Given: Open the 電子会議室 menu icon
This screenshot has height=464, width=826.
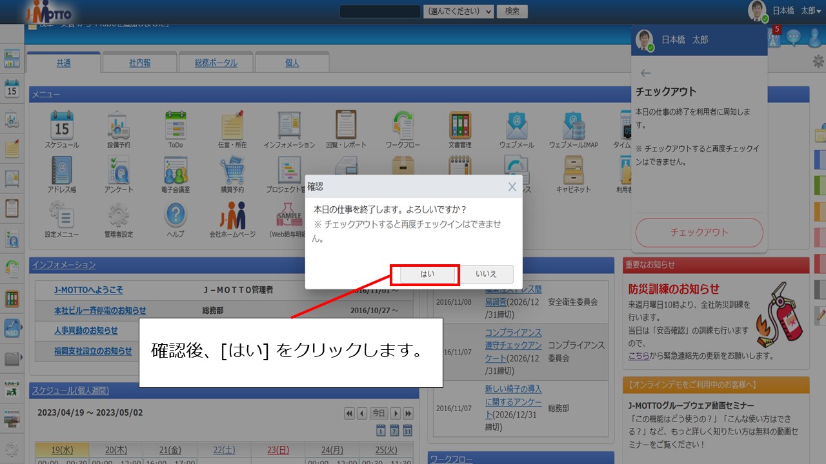Looking at the screenshot, I should click(x=176, y=169).
